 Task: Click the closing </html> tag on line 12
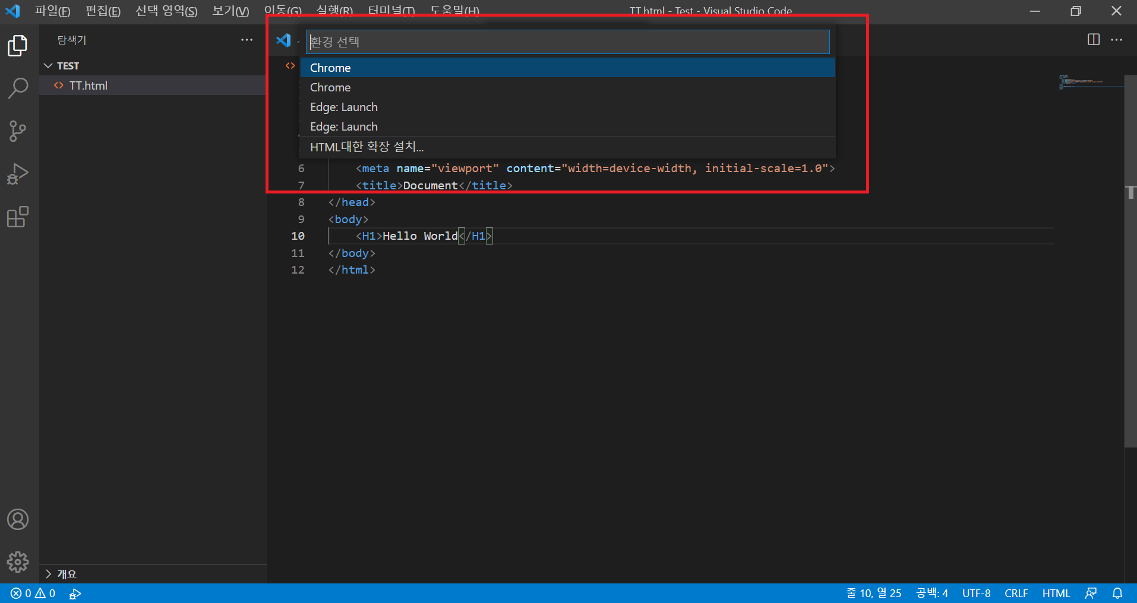(x=352, y=270)
